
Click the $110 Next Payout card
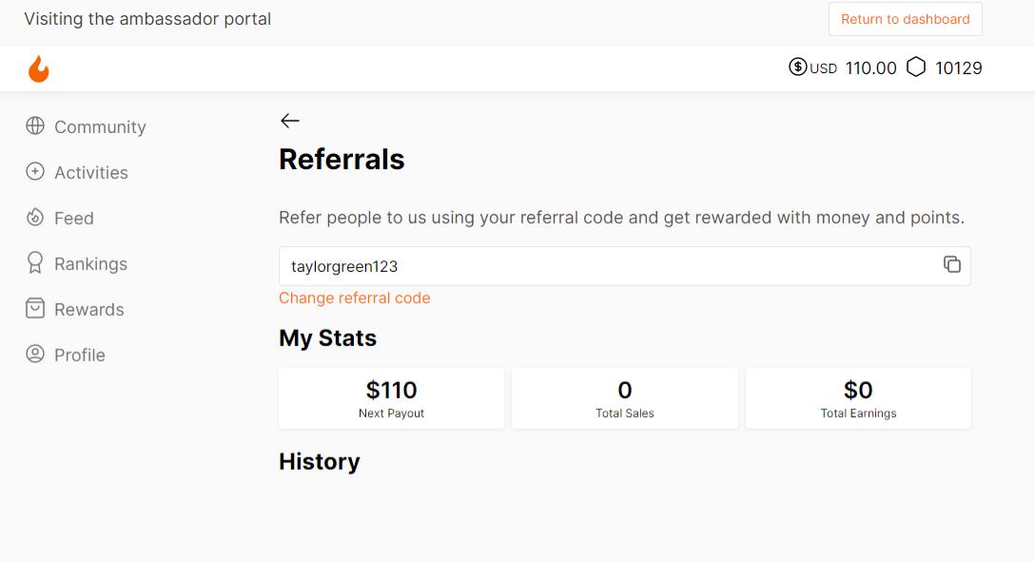390,397
